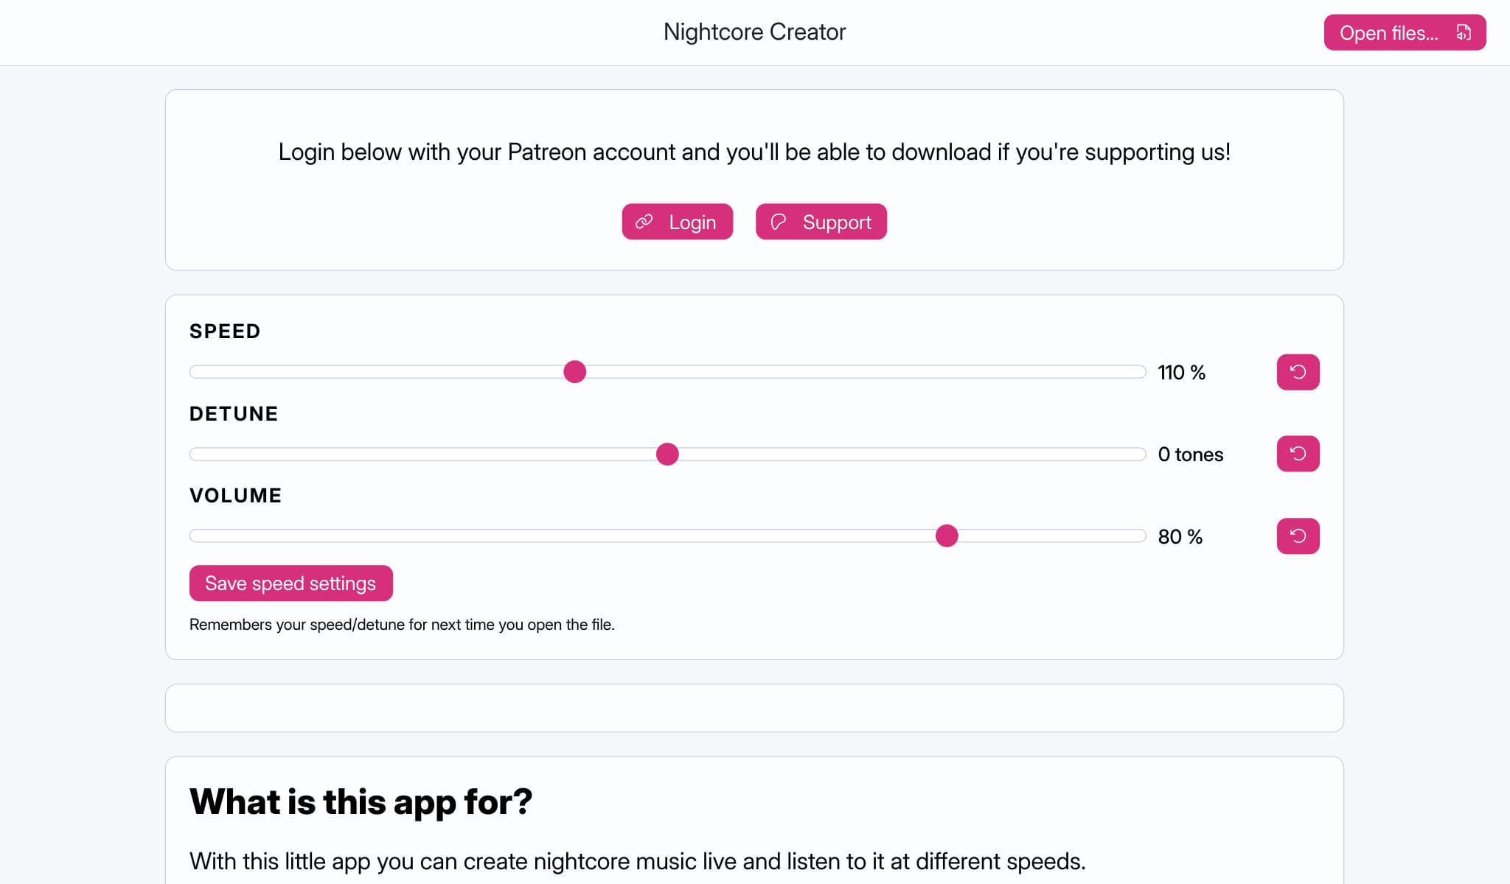Click the 80 % volume readout
Screen dimensions: 1510x884
[x=1180, y=536]
